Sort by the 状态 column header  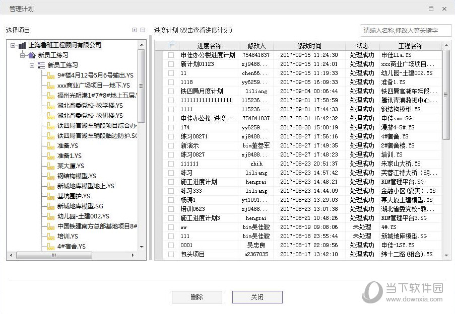[x=362, y=46]
